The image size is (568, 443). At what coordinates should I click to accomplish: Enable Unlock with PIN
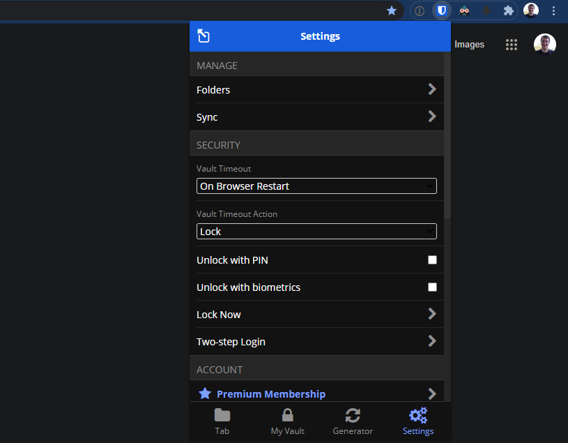(x=432, y=260)
